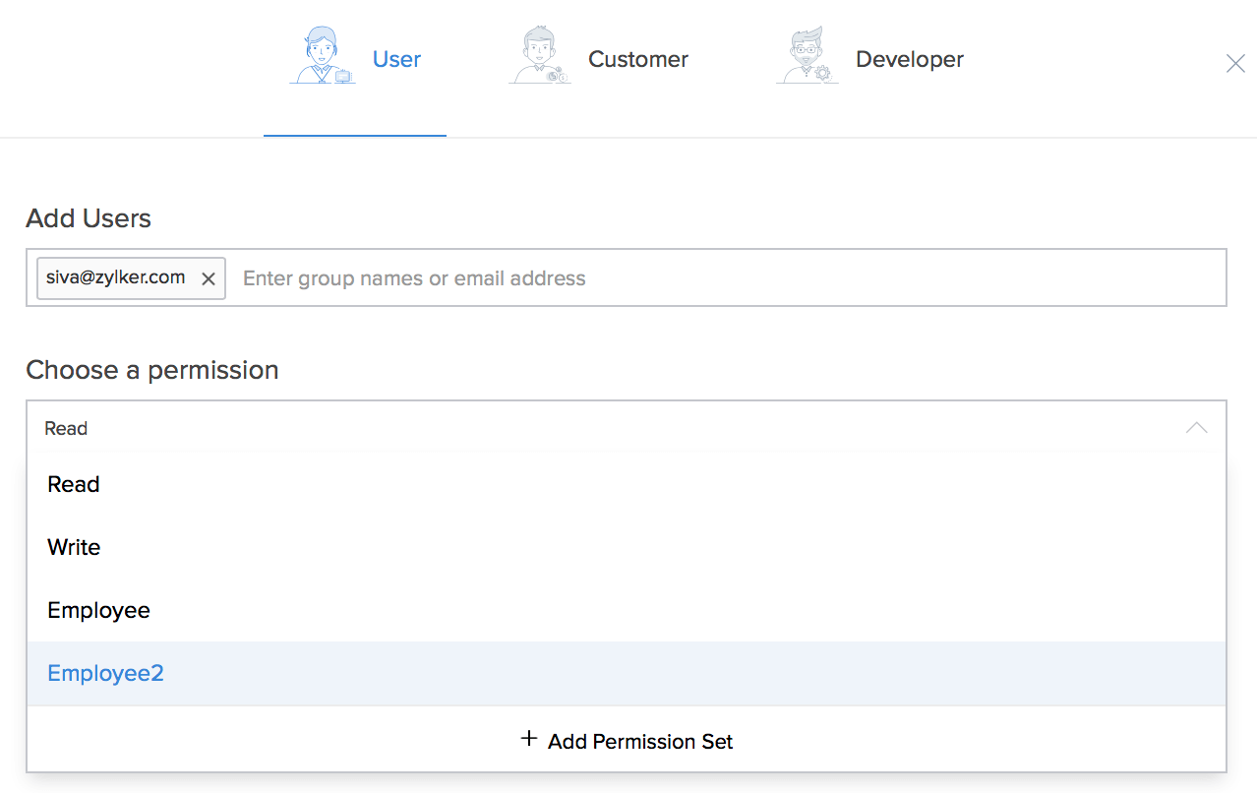Go to the Developer tab label

909,59
